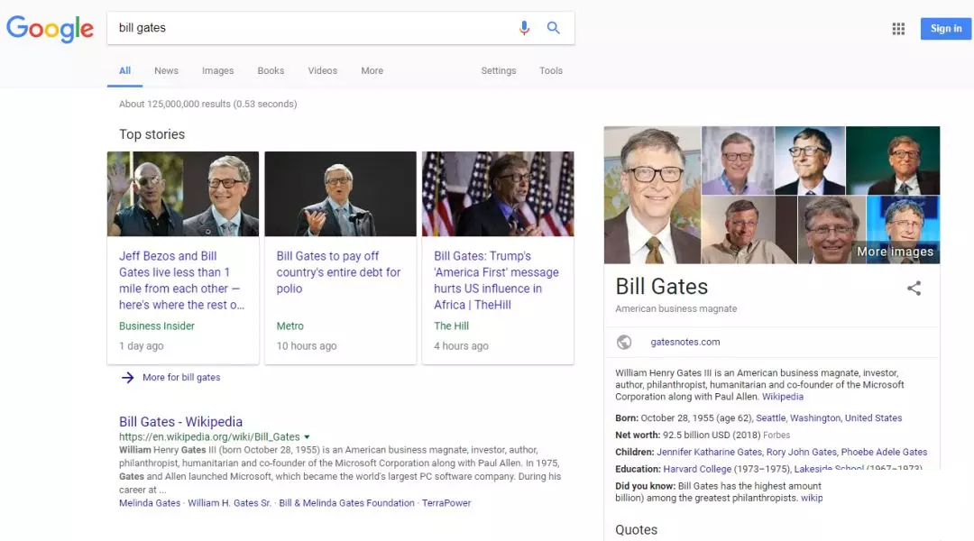Click the wikip link under Did you know
Image resolution: width=974 pixels, height=541 pixels.
[812, 498]
